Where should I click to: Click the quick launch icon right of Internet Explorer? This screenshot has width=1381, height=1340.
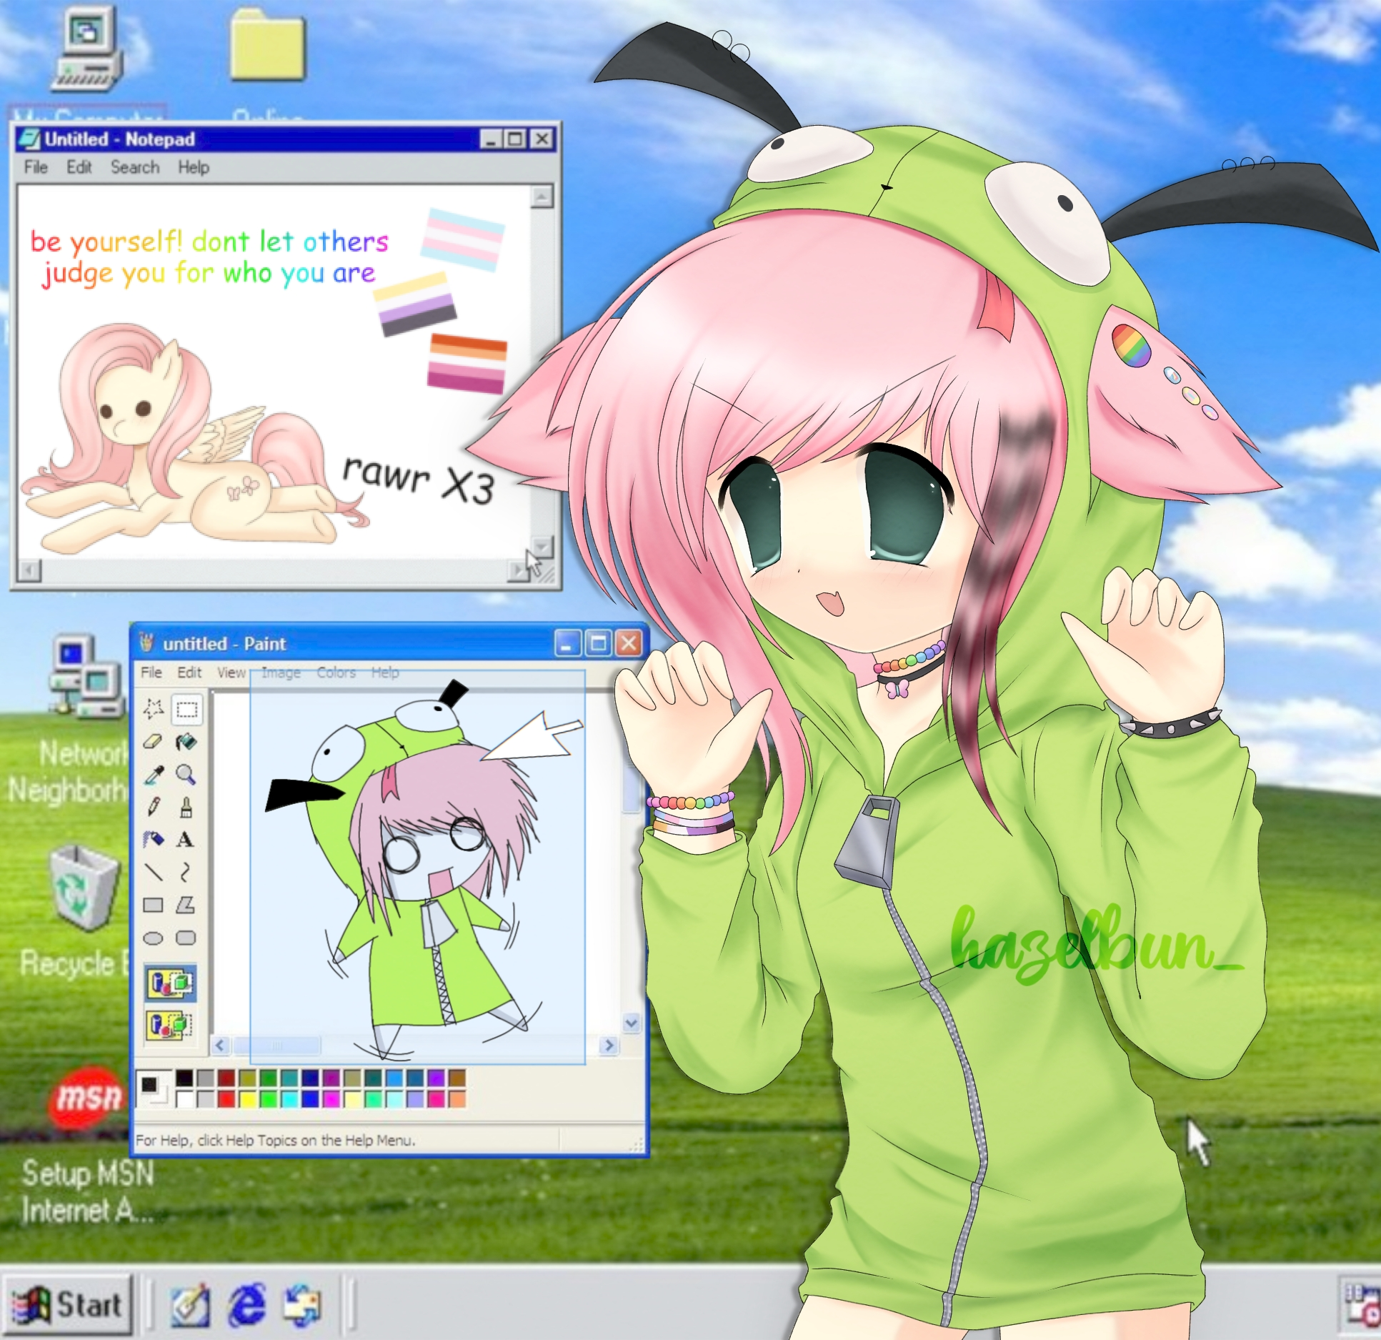302,1305
